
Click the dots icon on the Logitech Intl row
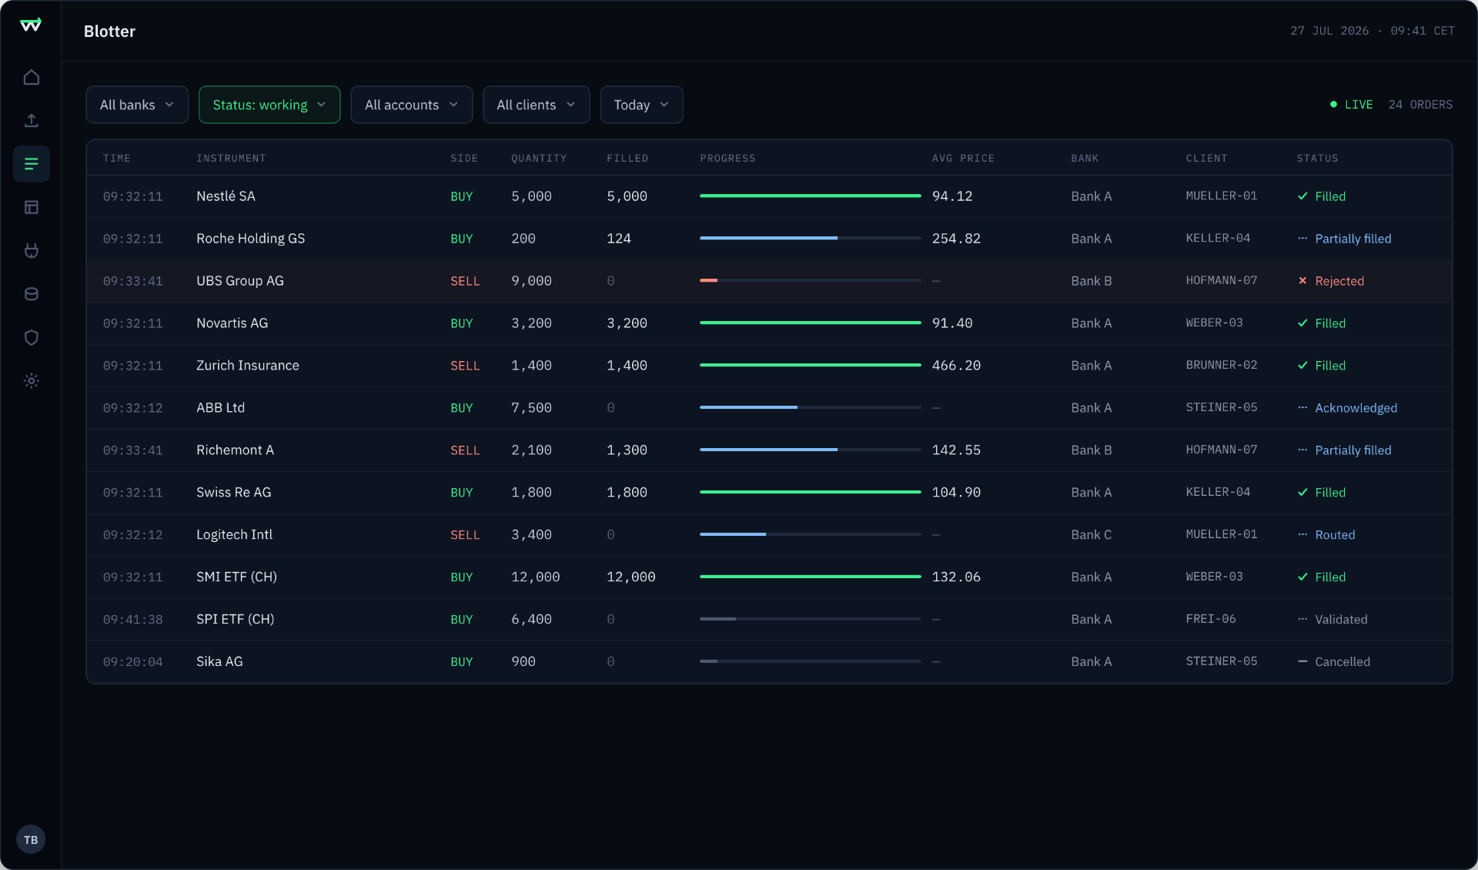pyautogui.click(x=1302, y=534)
